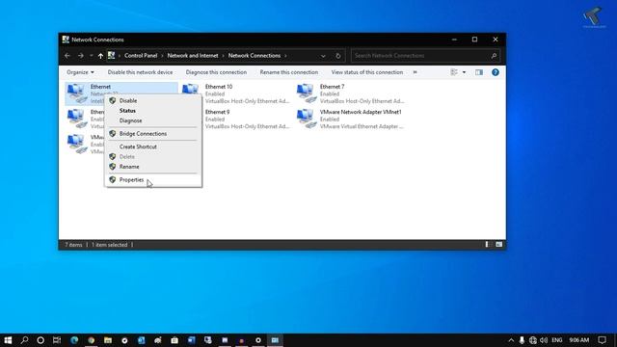Viewport: 617px width, 347px height.
Task: Switch to large icons view in status bar
Action: [498, 245]
